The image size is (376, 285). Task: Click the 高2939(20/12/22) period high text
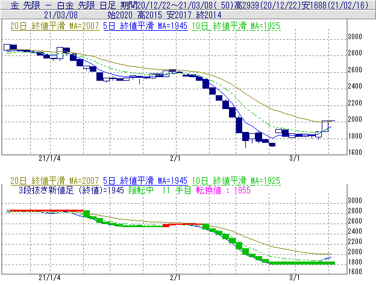pyautogui.click(x=268, y=5)
